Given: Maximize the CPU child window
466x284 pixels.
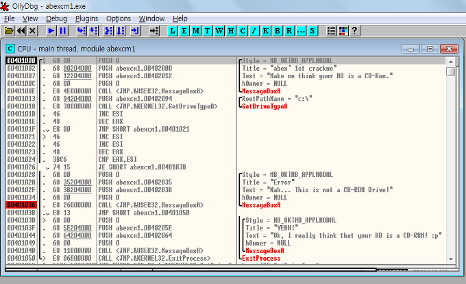Looking at the screenshot, I should pos(430,49).
